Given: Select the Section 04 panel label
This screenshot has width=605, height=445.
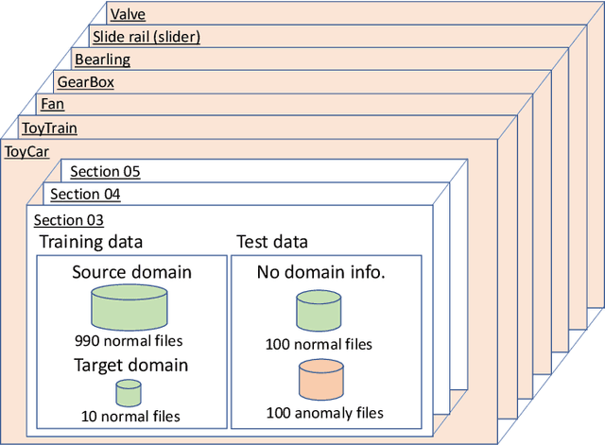Looking at the screenshot, I should pyautogui.click(x=85, y=195).
